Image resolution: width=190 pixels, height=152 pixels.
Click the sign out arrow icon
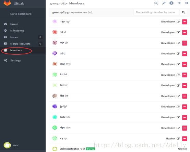click(x=187, y=3)
